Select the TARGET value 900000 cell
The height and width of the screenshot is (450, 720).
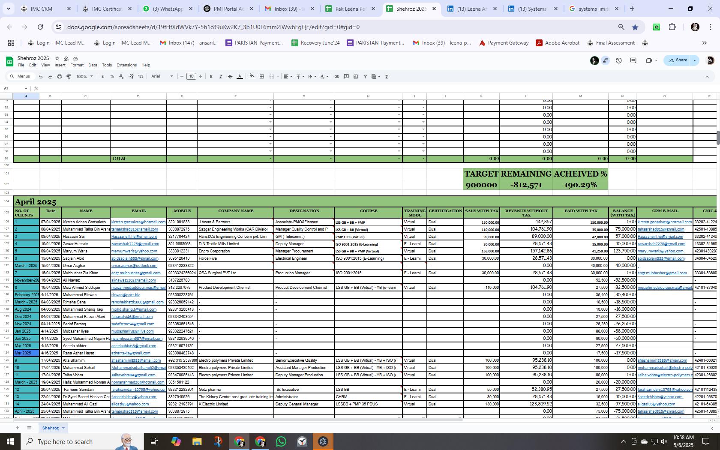click(x=481, y=185)
